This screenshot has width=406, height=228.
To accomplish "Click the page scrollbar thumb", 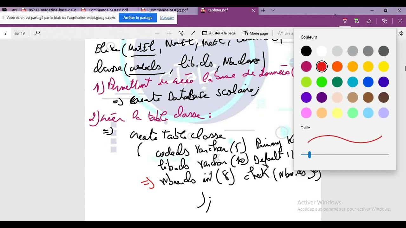I will [405, 68].
